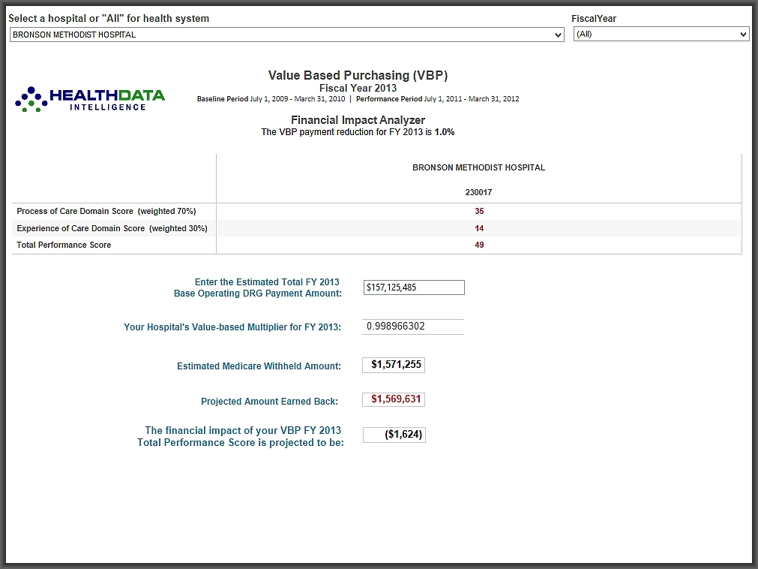758x569 pixels.
Task: Click the 'Total Performance Score' row label
Action: point(64,245)
